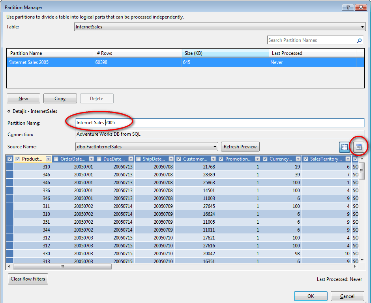Uncheck the SalesTerritory column checkbox
Viewport: 371px width, 303px height.
tap(306, 159)
